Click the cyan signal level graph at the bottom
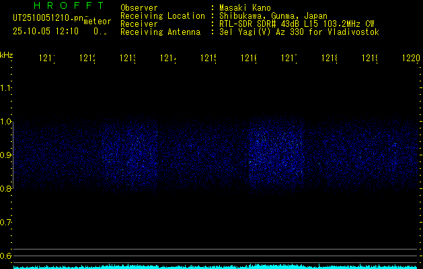This screenshot has height=269, width=423. [x=216, y=266]
